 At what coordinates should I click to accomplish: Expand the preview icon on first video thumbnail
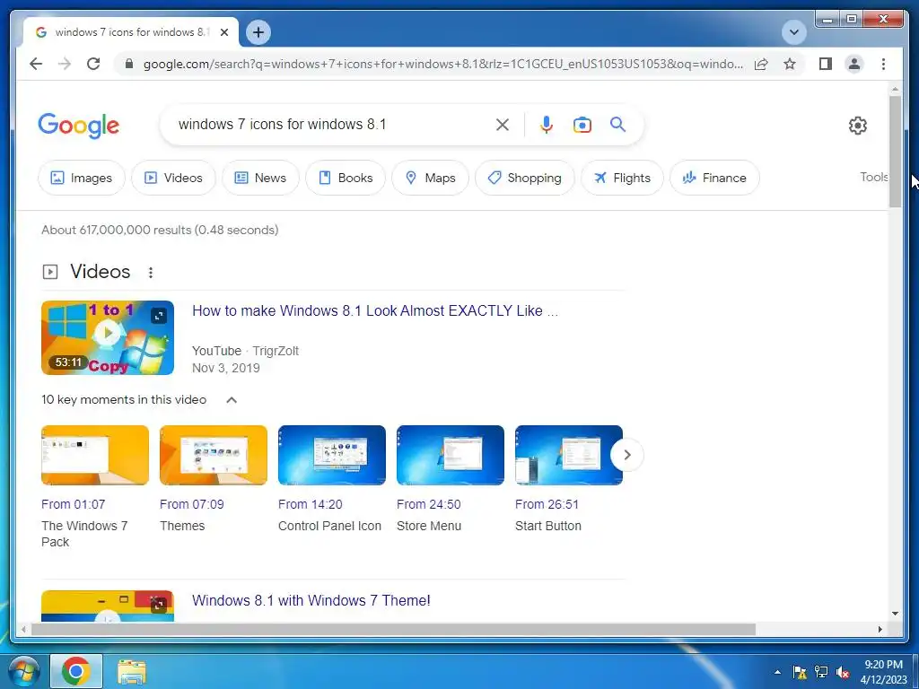159,316
